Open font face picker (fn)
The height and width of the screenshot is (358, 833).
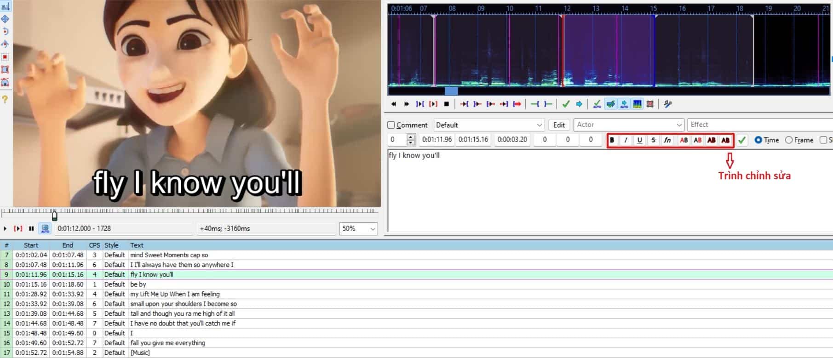tap(667, 140)
